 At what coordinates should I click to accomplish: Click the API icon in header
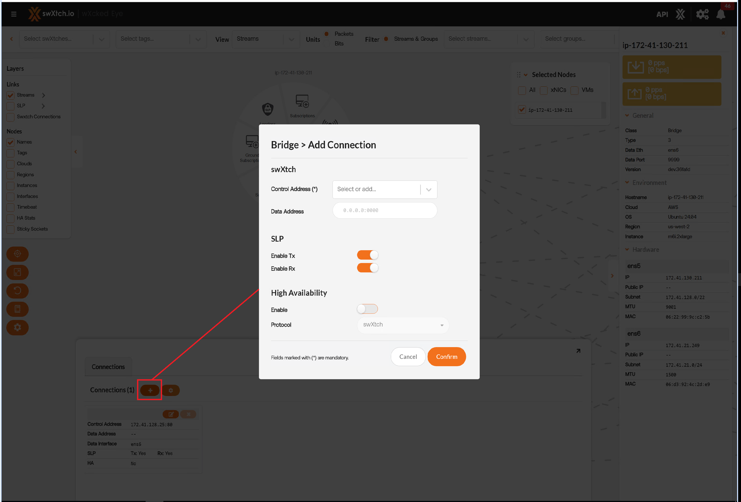coord(662,14)
